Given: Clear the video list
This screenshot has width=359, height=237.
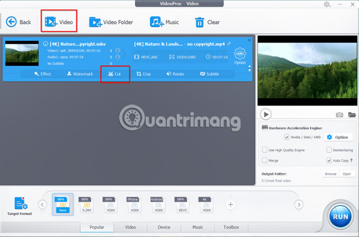Looking at the screenshot, I should point(207,22).
